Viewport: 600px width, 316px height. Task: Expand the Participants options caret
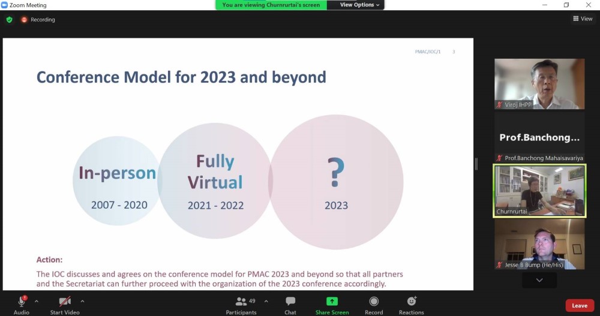coord(266,301)
